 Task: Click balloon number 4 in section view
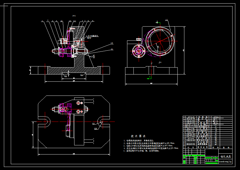[56, 21]
